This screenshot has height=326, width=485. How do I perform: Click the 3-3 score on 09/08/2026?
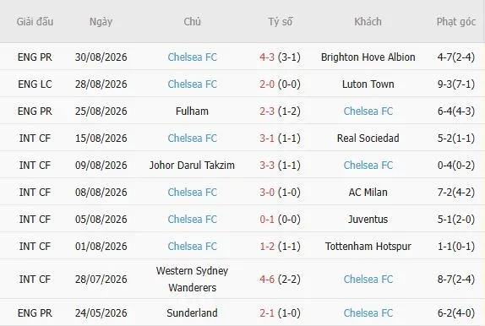point(267,166)
